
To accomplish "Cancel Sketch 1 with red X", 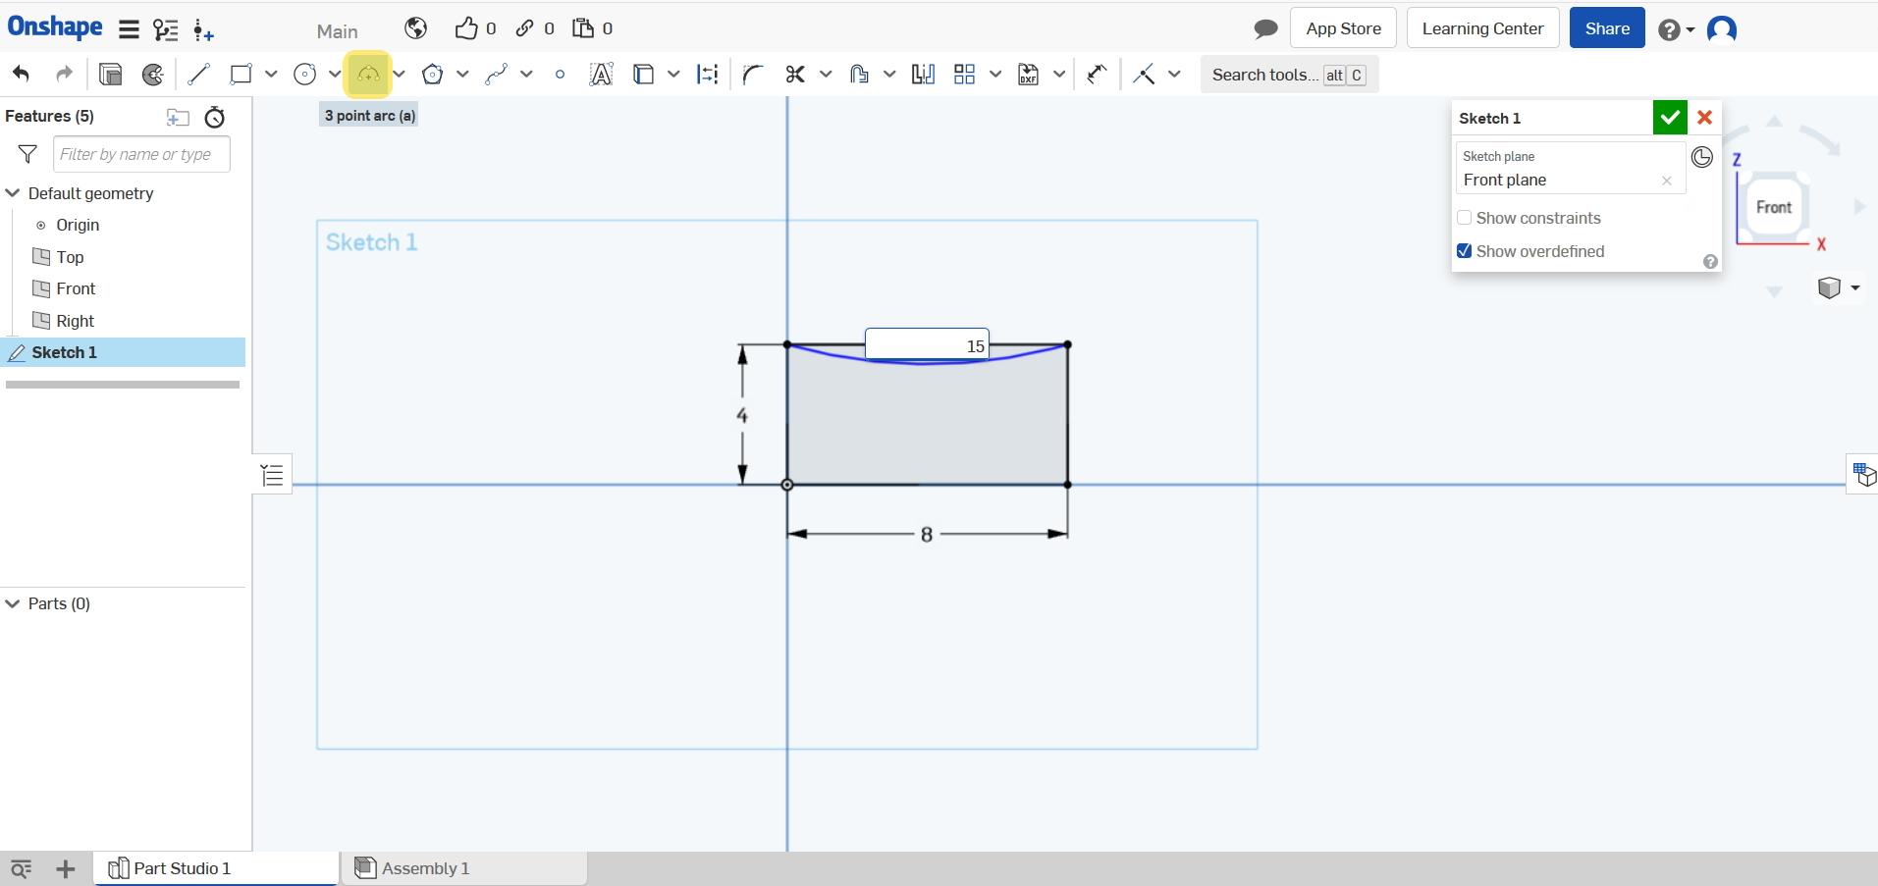I will tap(1705, 118).
